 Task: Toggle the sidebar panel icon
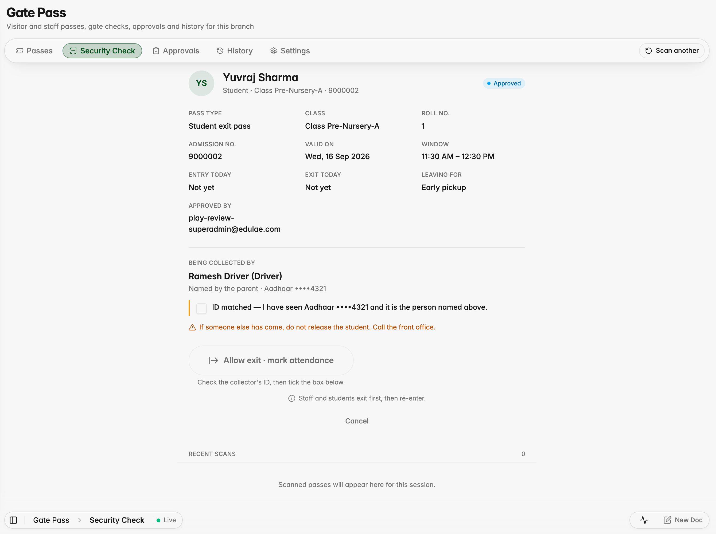click(13, 520)
